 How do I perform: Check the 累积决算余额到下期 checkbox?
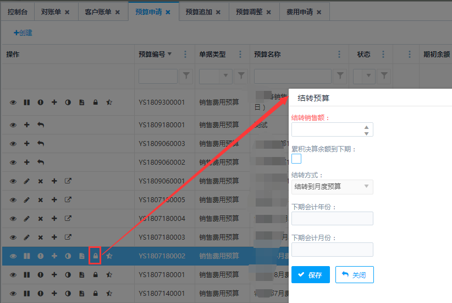click(296, 159)
